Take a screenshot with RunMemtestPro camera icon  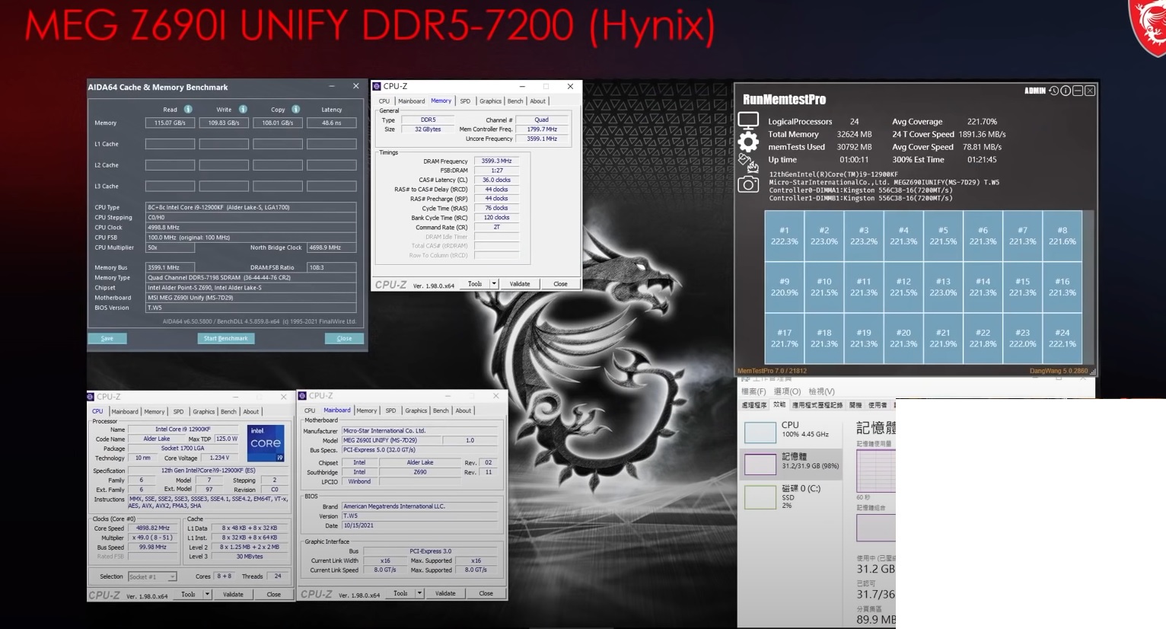coord(748,184)
